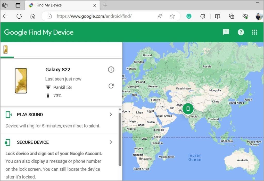Open workspaces icon at top left
This screenshot has height=181, width=264.
pyautogui.click(x=5, y=5)
